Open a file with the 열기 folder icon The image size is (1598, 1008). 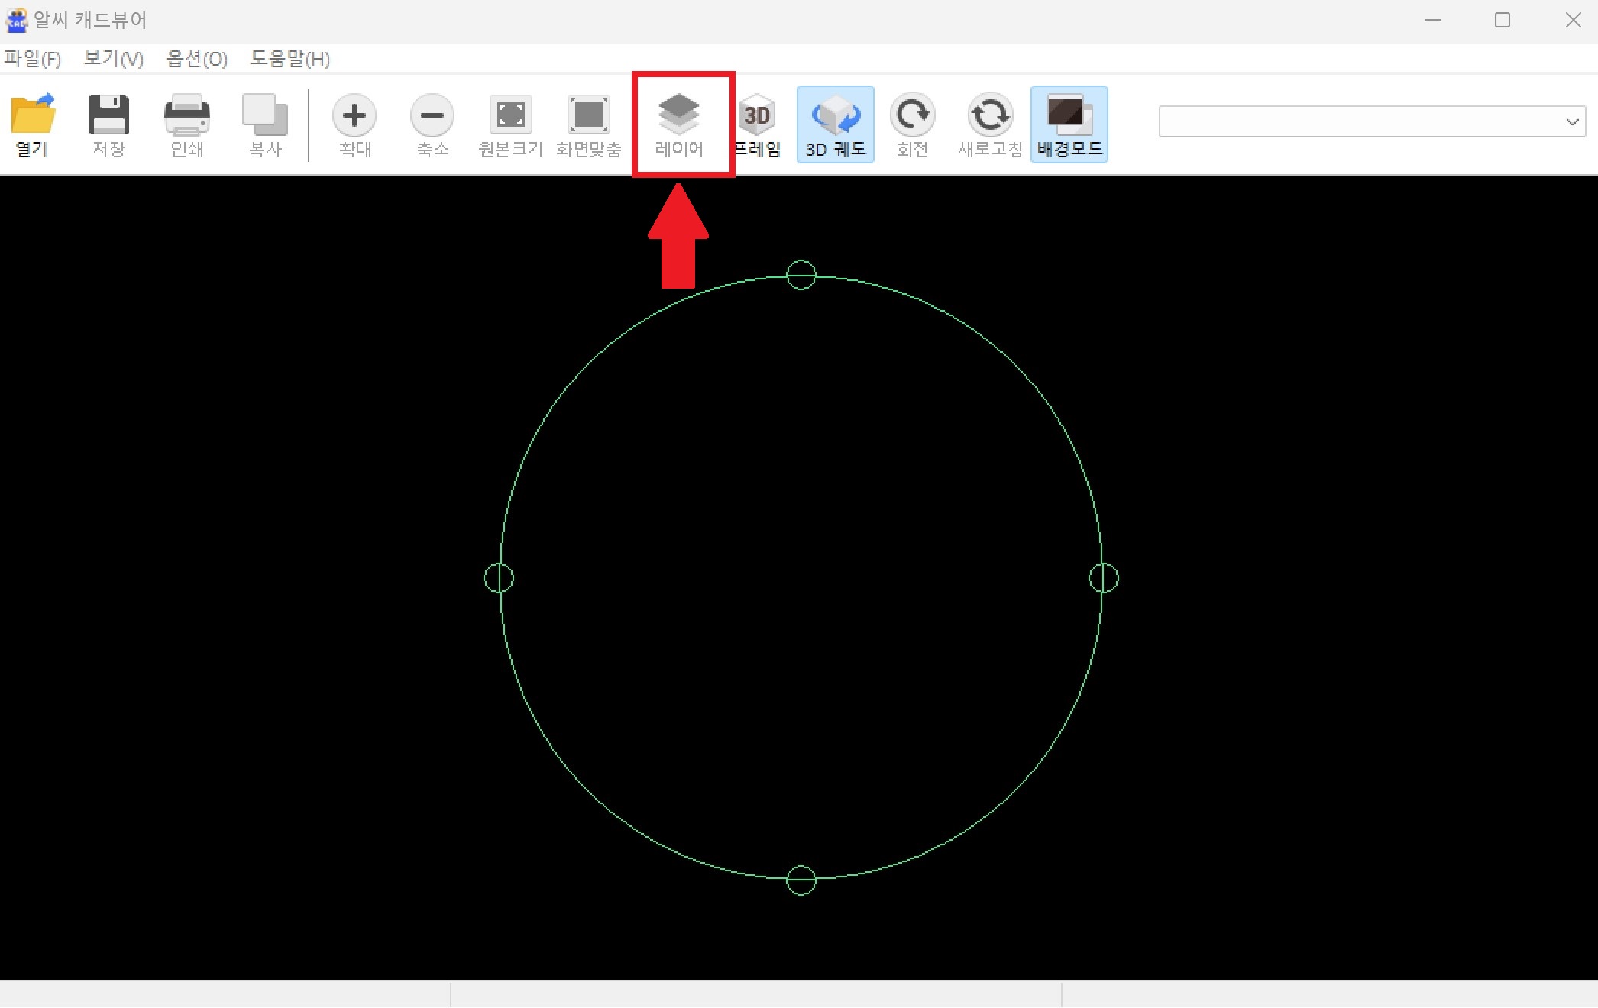(33, 124)
